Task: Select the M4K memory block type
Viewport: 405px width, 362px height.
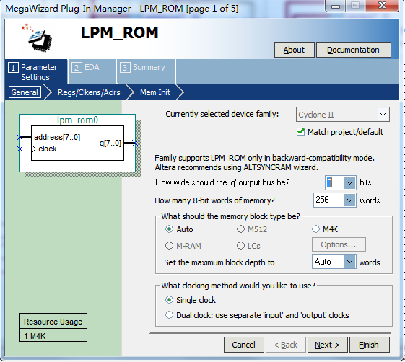Action: click(315, 229)
